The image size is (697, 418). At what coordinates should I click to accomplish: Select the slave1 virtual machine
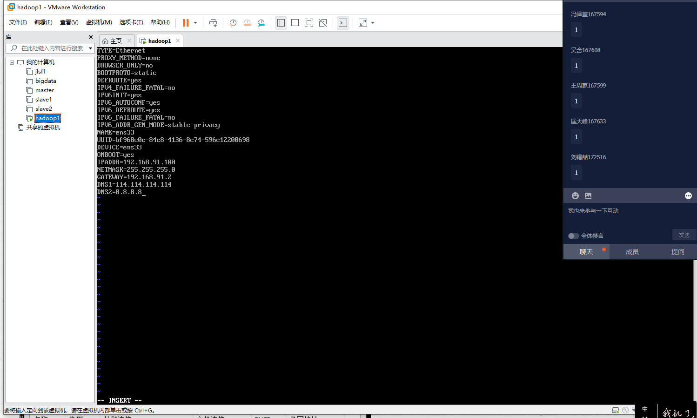[44, 100]
